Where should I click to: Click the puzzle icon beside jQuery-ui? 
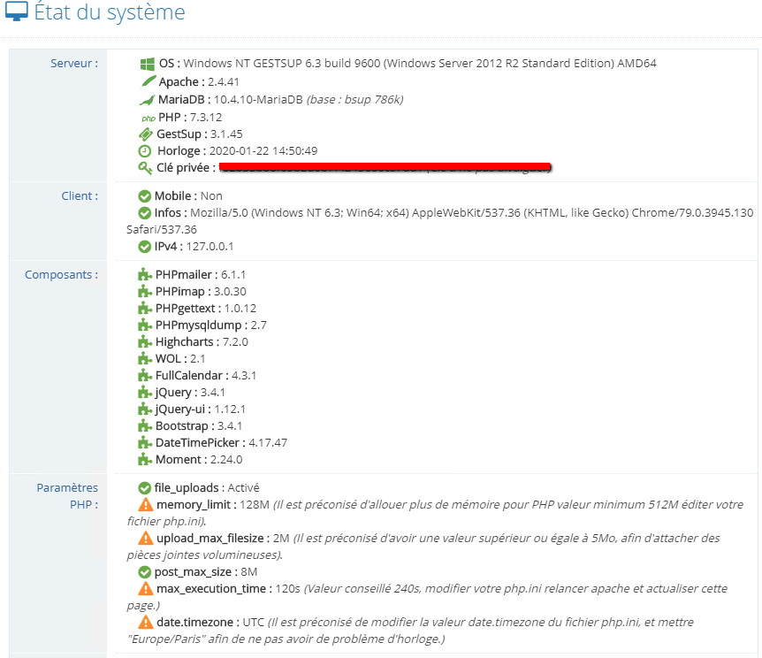click(x=145, y=409)
